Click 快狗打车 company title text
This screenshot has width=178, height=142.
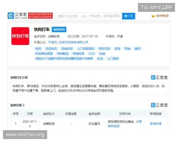[x=42, y=30]
